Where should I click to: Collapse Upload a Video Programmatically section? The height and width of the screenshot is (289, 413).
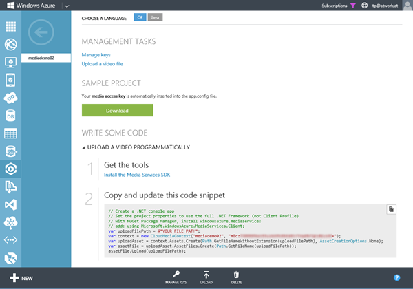pos(84,147)
